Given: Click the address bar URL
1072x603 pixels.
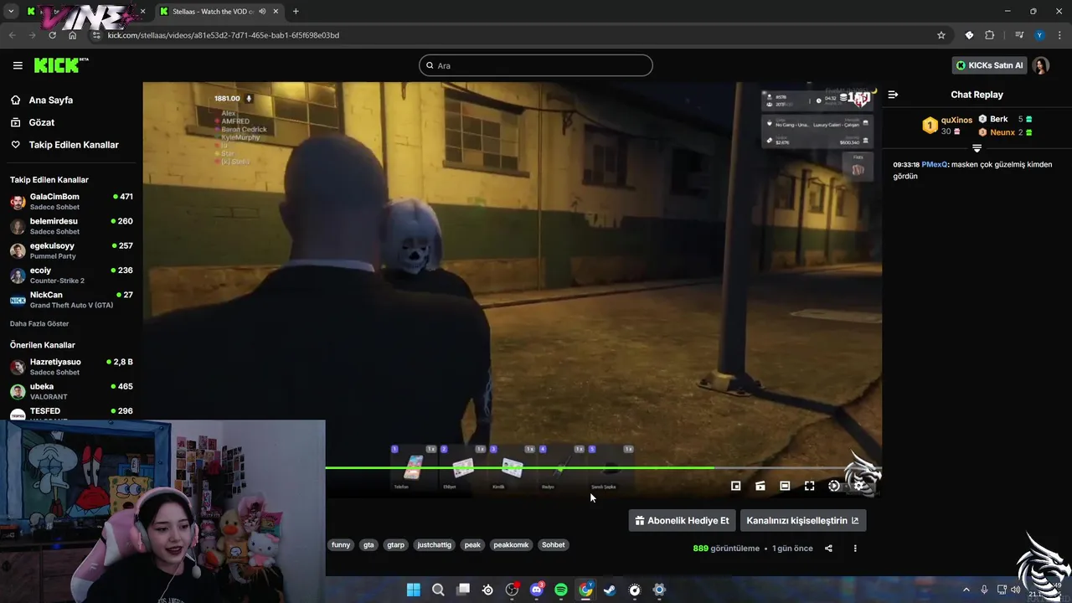Looking at the screenshot, I should pos(224,35).
